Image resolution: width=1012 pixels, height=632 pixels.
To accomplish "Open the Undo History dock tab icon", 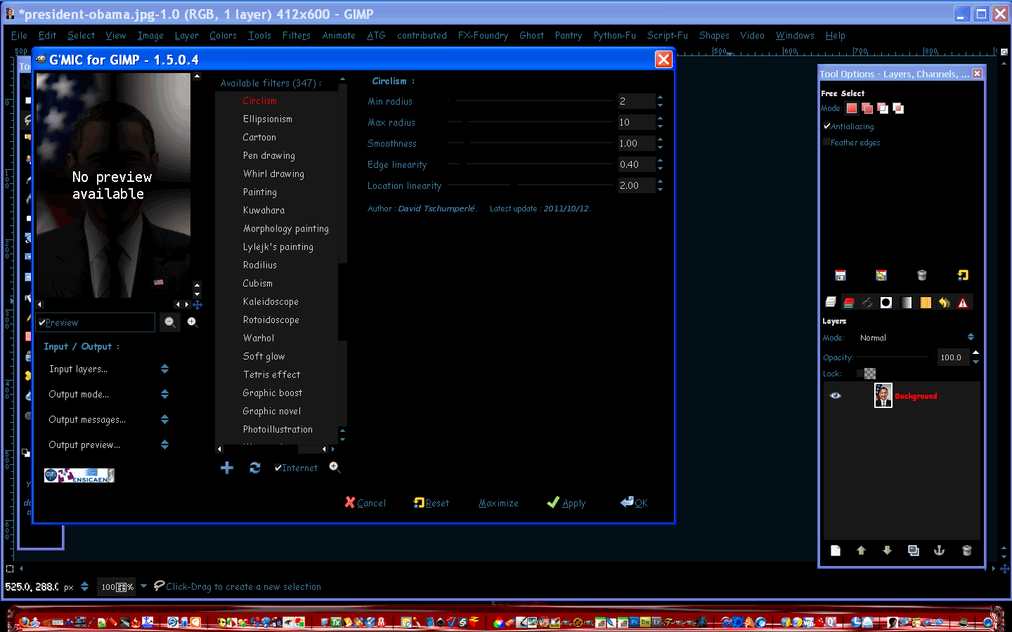I will [x=945, y=303].
